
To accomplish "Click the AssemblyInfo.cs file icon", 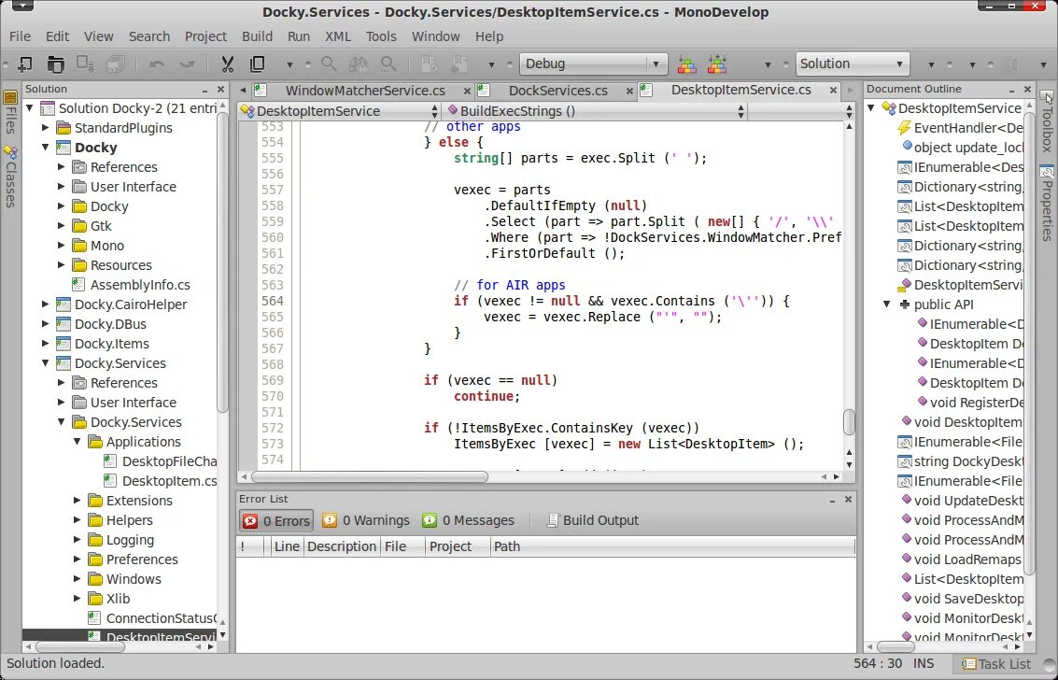I will coord(79,285).
